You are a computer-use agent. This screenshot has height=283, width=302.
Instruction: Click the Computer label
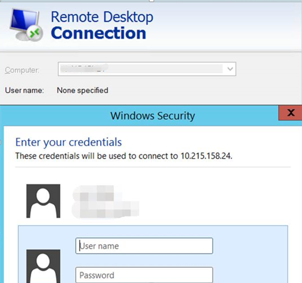click(x=22, y=70)
